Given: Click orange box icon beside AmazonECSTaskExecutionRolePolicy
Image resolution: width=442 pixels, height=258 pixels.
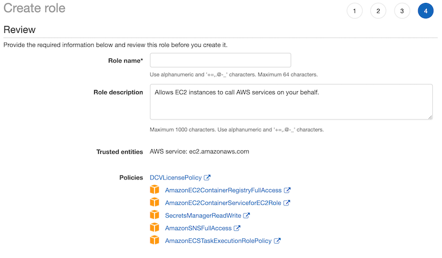Looking at the screenshot, I should pos(154,240).
